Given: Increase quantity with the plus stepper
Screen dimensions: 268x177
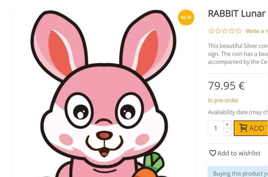Looking at the screenshot, I should click(x=227, y=124).
